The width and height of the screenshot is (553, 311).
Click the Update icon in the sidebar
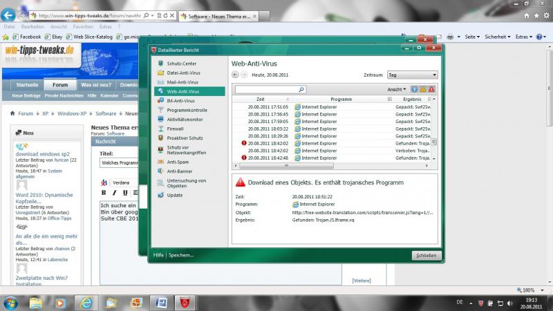point(161,195)
